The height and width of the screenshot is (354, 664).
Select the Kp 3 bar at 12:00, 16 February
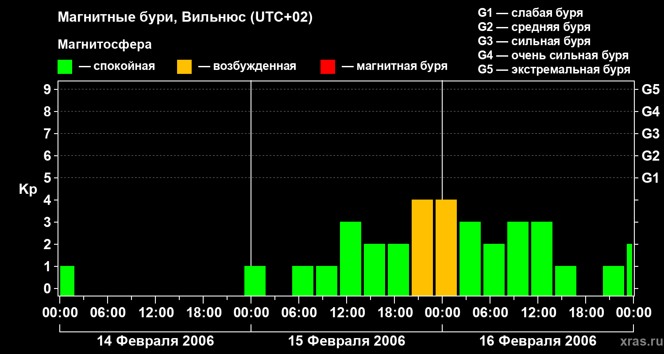[542, 259]
